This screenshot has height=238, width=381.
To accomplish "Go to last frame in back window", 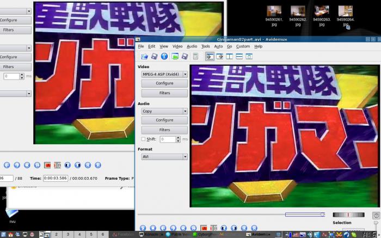I will [97, 165].
